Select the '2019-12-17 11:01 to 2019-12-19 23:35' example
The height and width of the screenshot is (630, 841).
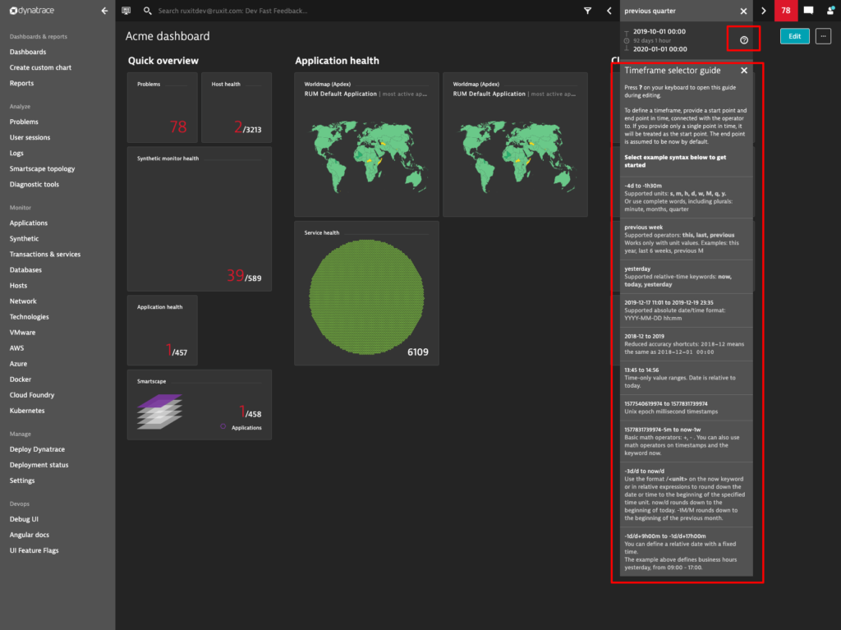point(687,310)
